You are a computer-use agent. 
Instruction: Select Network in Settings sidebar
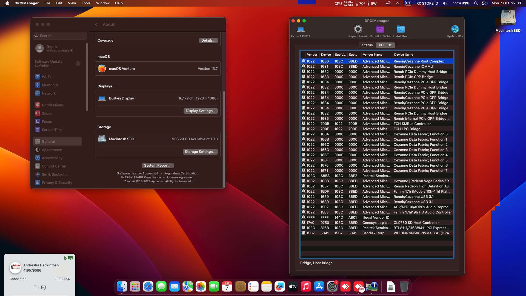tap(58, 93)
